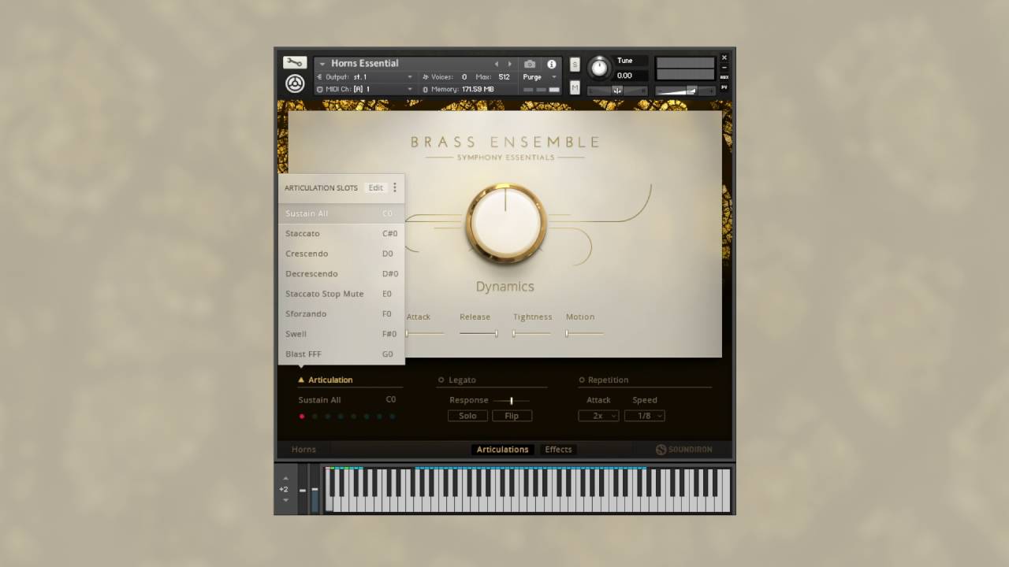1009x567 pixels.
Task: Open instrument edit mode via wrench icon
Action: 295,63
